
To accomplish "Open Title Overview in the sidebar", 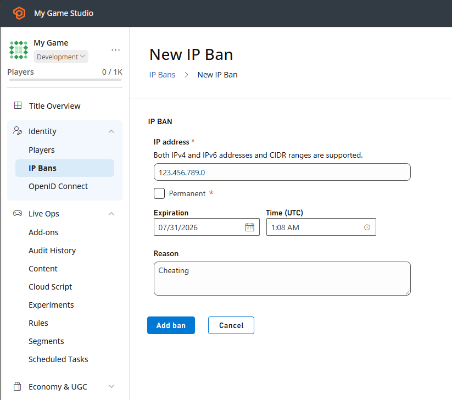I will tap(54, 106).
